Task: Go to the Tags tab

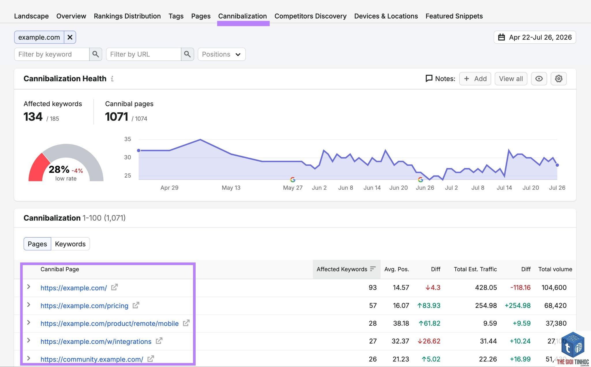Action: coord(176,16)
